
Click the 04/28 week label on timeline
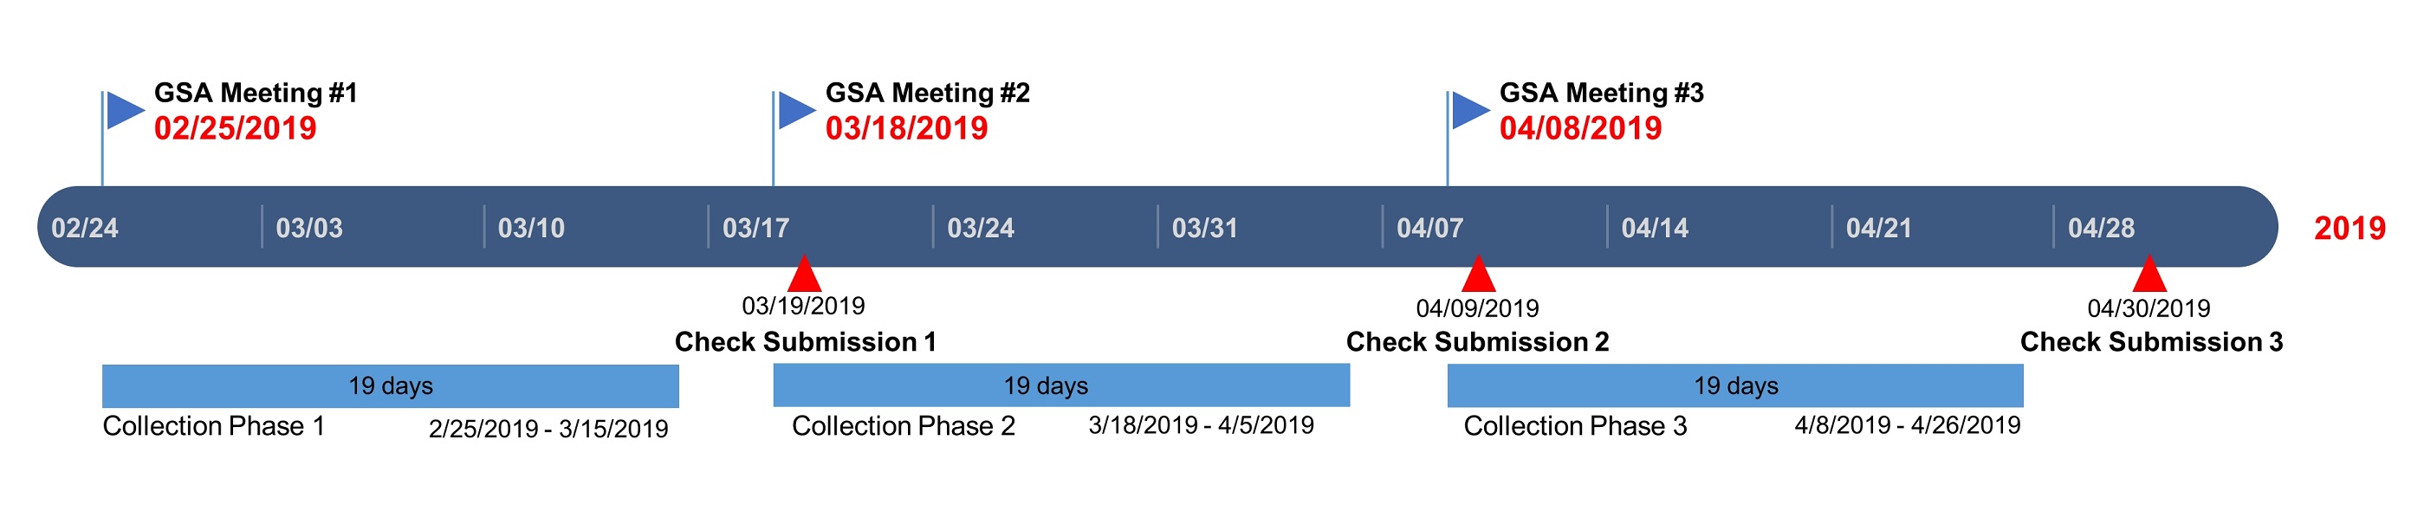2101,229
